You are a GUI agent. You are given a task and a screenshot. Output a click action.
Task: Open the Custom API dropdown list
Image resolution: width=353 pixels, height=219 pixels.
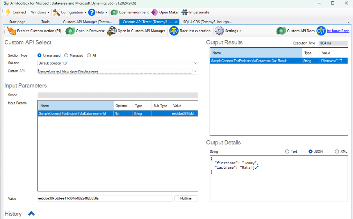[195, 71]
